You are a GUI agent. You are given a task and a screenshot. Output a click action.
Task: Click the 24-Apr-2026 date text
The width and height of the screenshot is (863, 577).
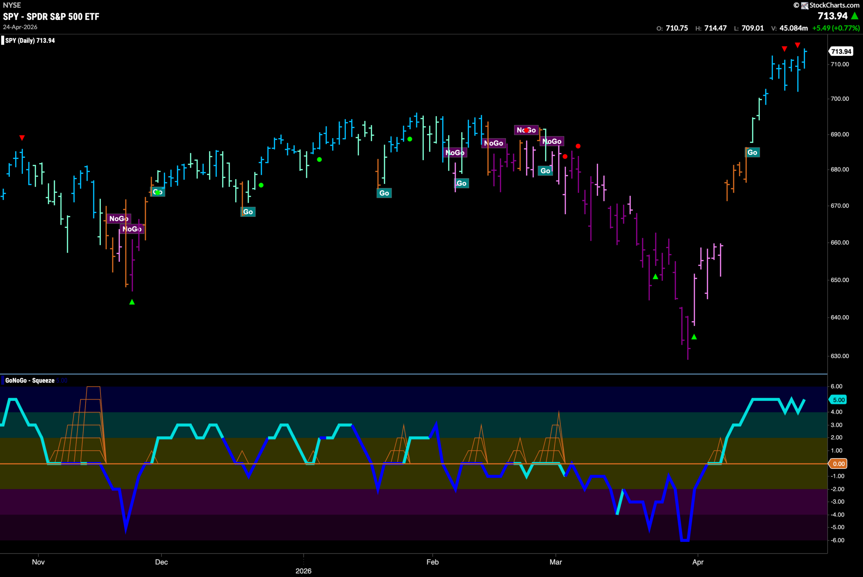click(20, 27)
